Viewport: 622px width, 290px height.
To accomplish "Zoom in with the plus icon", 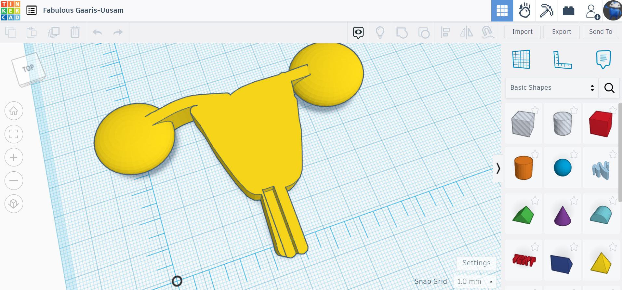I will tap(14, 157).
